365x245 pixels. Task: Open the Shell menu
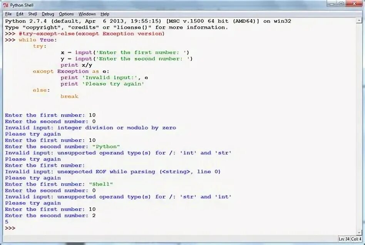click(x=32, y=13)
